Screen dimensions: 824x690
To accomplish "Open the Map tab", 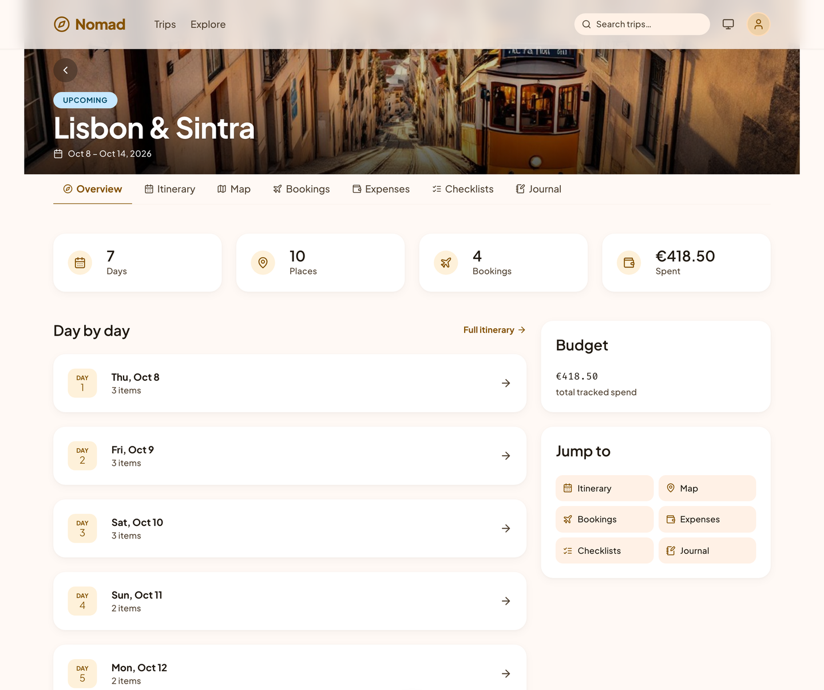I will coord(234,189).
